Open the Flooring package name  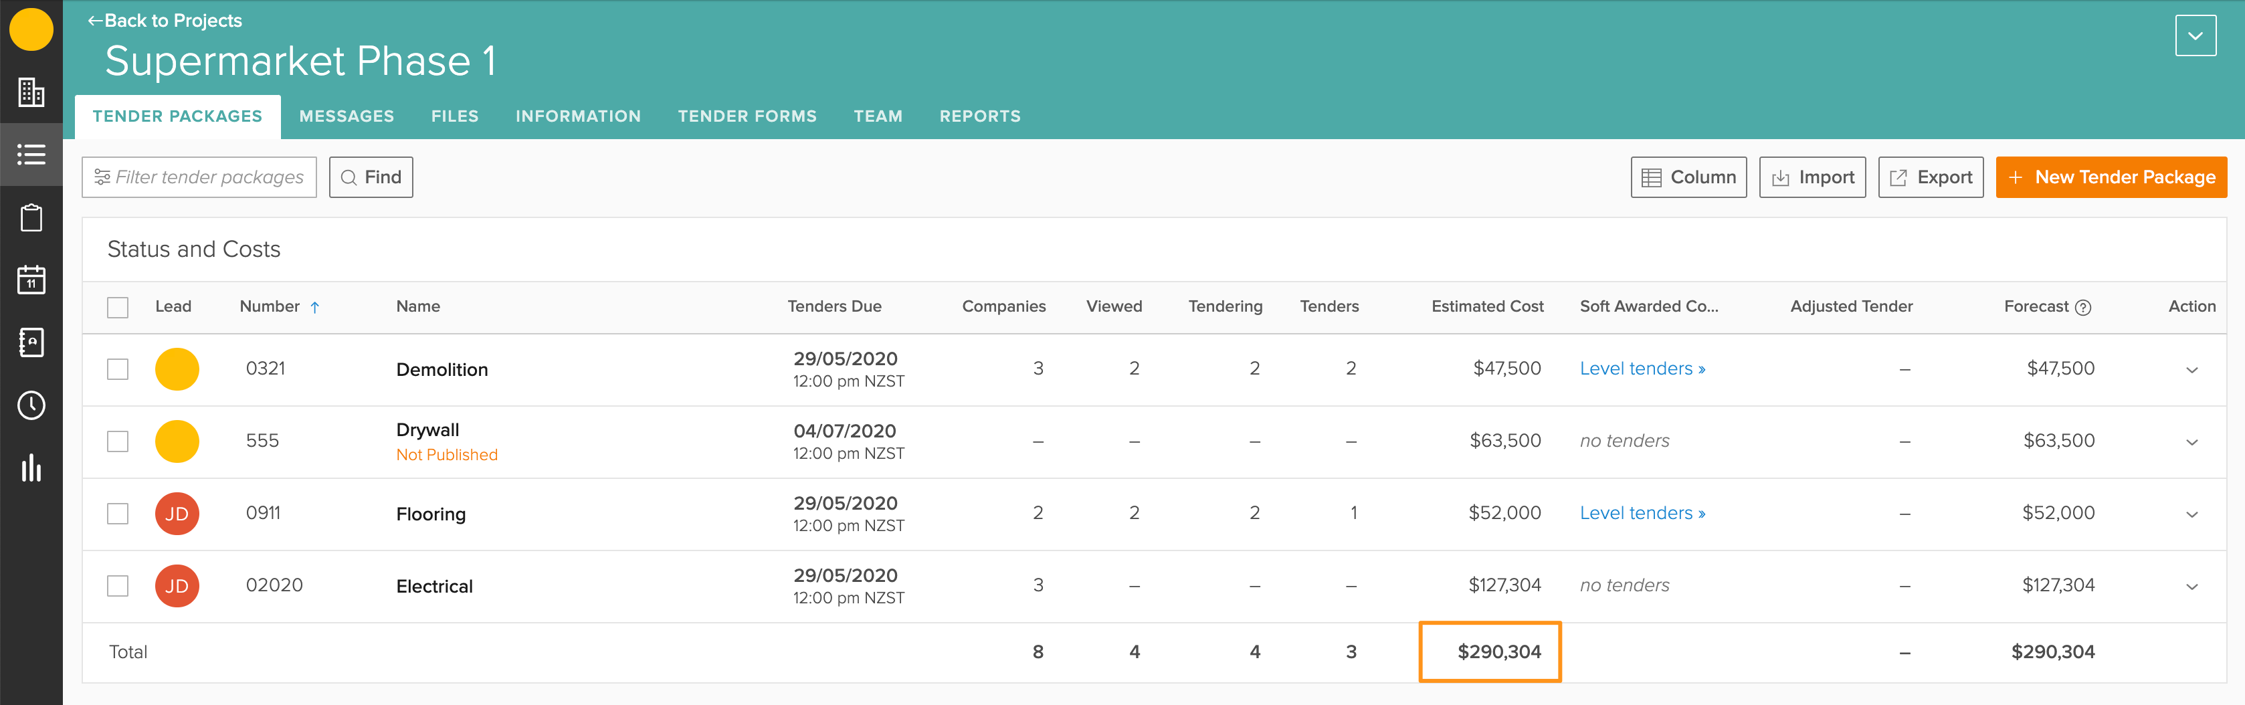tap(431, 514)
